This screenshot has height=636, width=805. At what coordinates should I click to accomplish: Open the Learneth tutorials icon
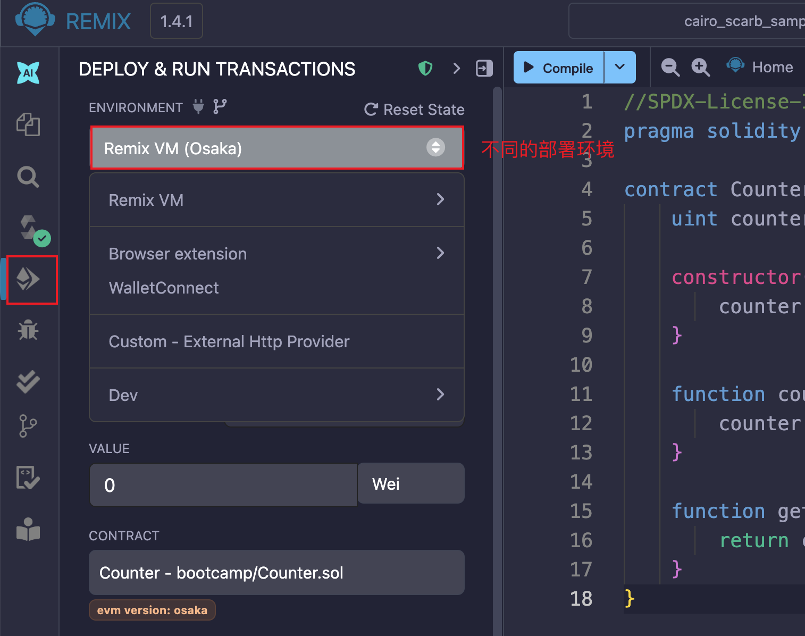(x=28, y=529)
